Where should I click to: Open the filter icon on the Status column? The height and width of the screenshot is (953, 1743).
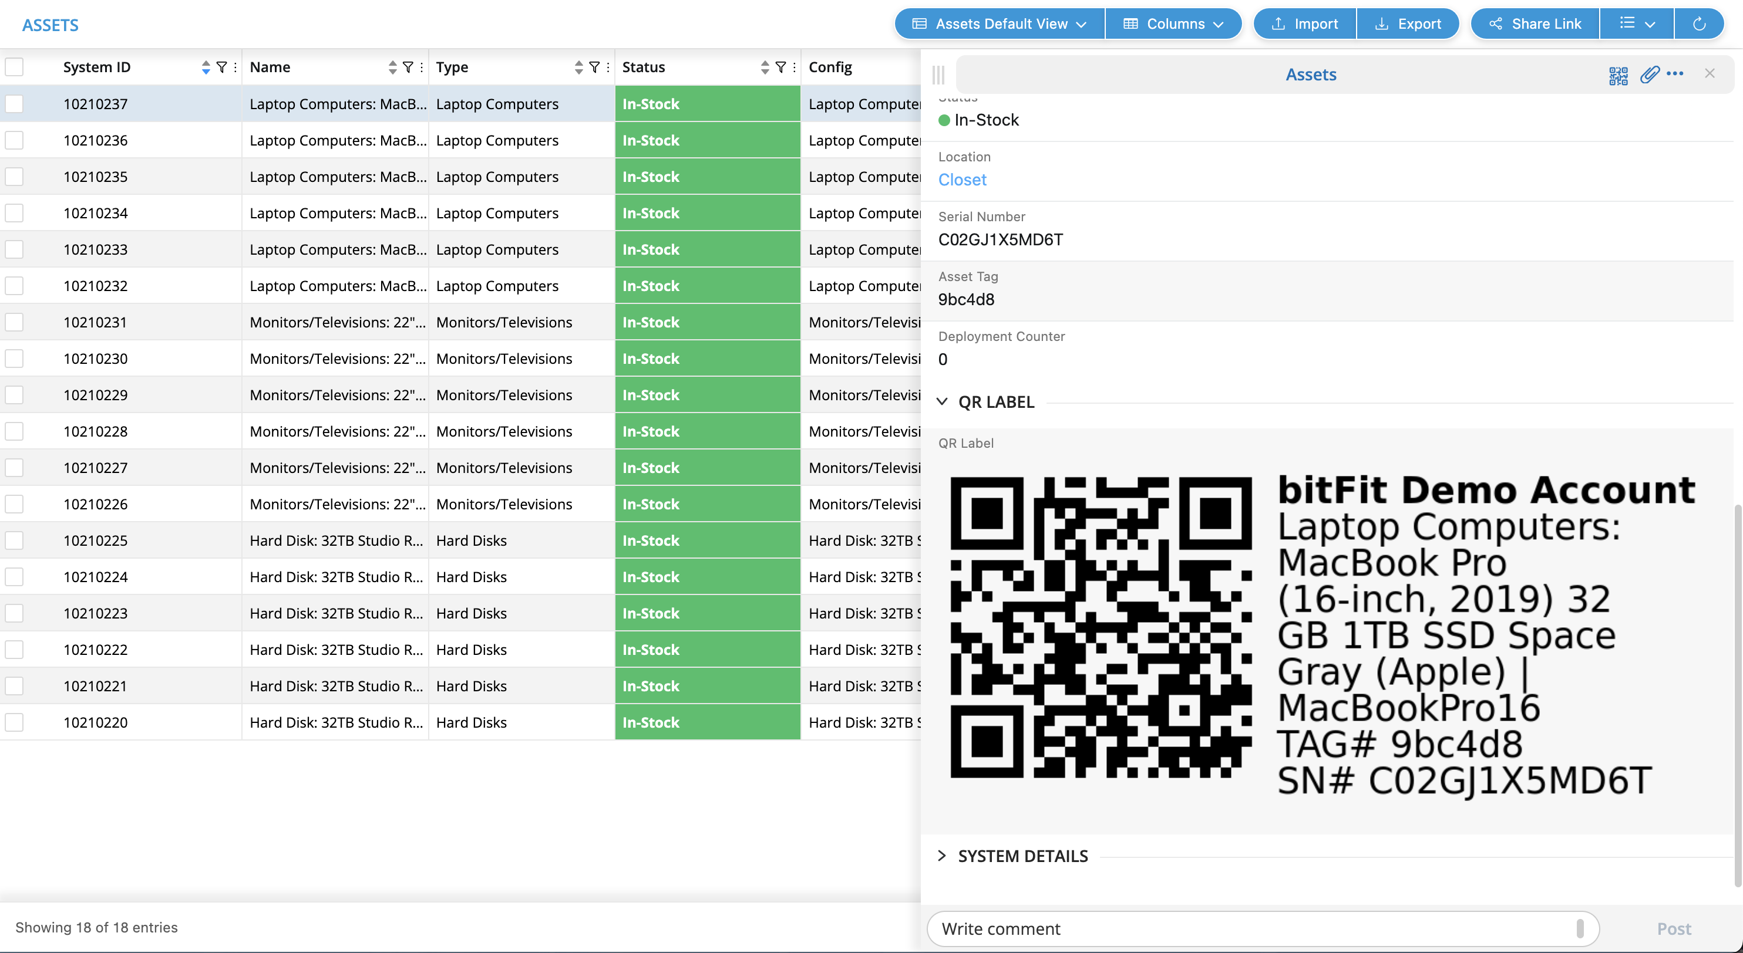[782, 66]
